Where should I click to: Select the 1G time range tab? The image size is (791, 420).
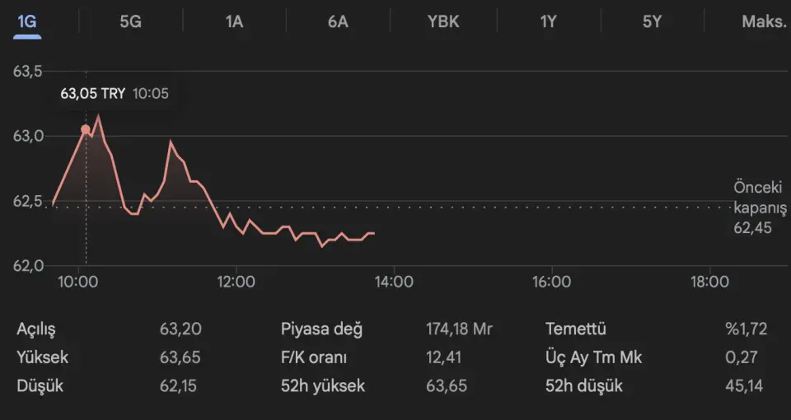click(27, 21)
